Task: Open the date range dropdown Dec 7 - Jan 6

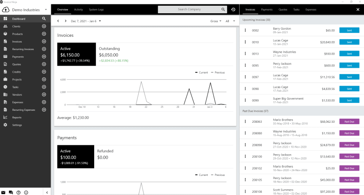Action: tap(86, 21)
